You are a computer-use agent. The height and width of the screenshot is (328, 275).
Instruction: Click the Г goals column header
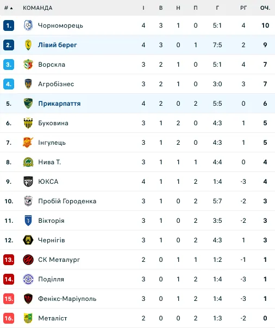point(217,8)
